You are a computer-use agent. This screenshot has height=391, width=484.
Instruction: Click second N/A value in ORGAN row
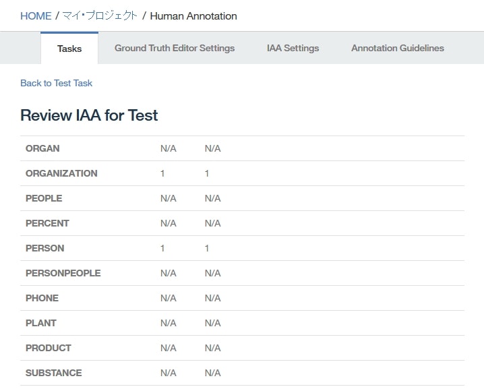point(212,148)
